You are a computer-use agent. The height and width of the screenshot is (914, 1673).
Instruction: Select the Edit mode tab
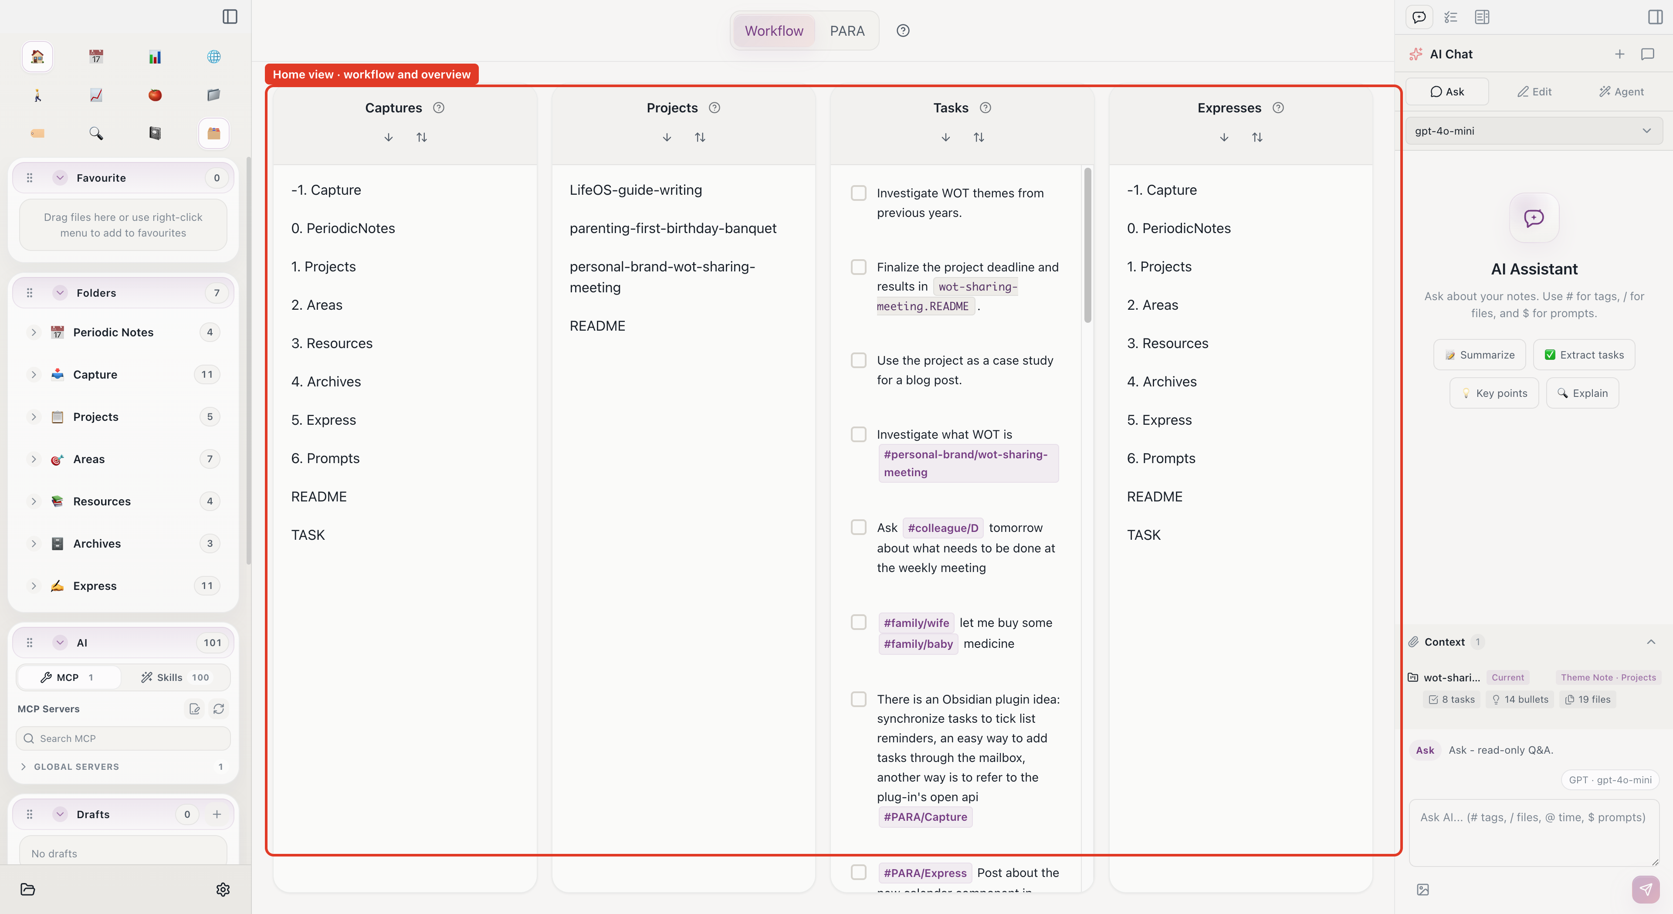(x=1534, y=91)
